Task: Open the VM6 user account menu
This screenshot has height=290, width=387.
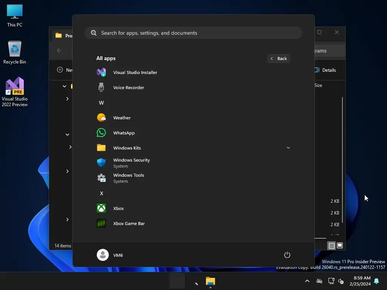Action: (110, 255)
